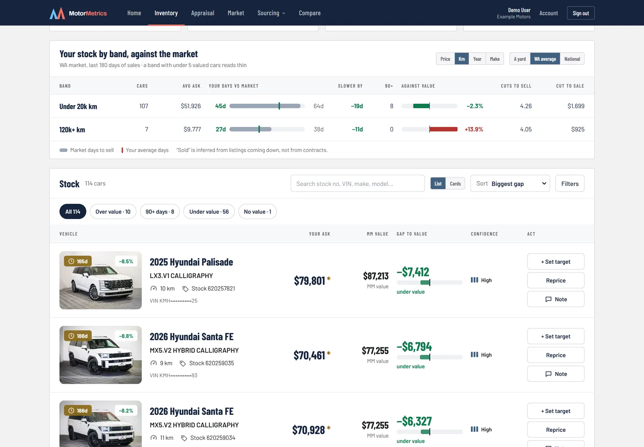Click the asterisk beside the $70,461 ask
This screenshot has height=447, width=644.
pos(329,354)
